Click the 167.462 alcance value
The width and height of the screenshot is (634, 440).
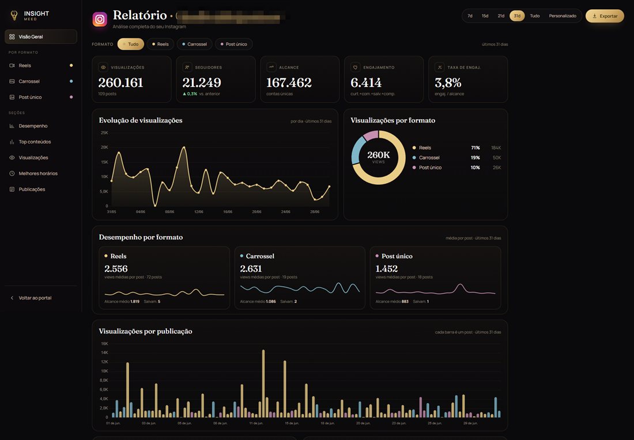(289, 82)
